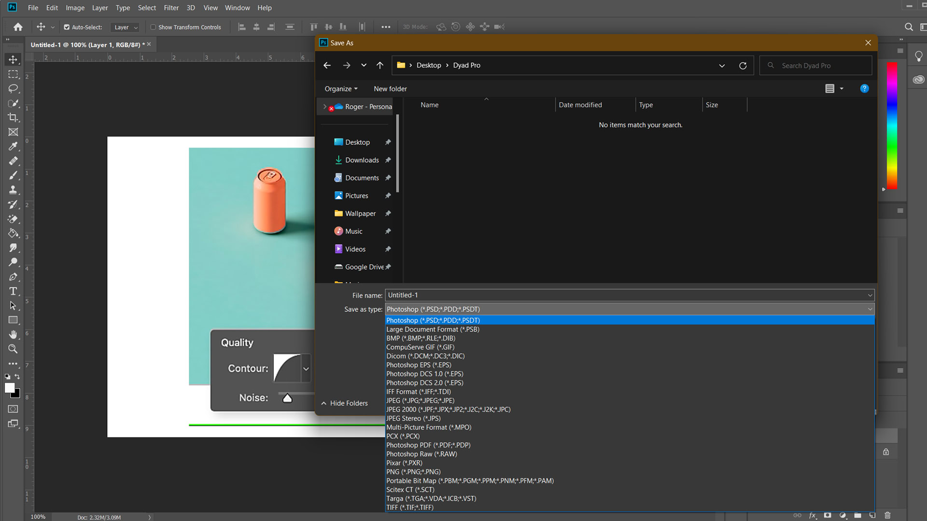Image resolution: width=927 pixels, height=521 pixels.
Task: Toggle Quick Mask mode
Action: [13, 409]
